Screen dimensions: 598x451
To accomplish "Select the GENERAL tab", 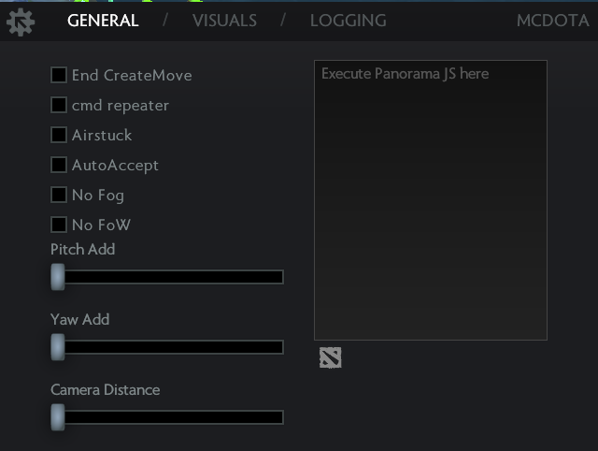I will pos(103,21).
